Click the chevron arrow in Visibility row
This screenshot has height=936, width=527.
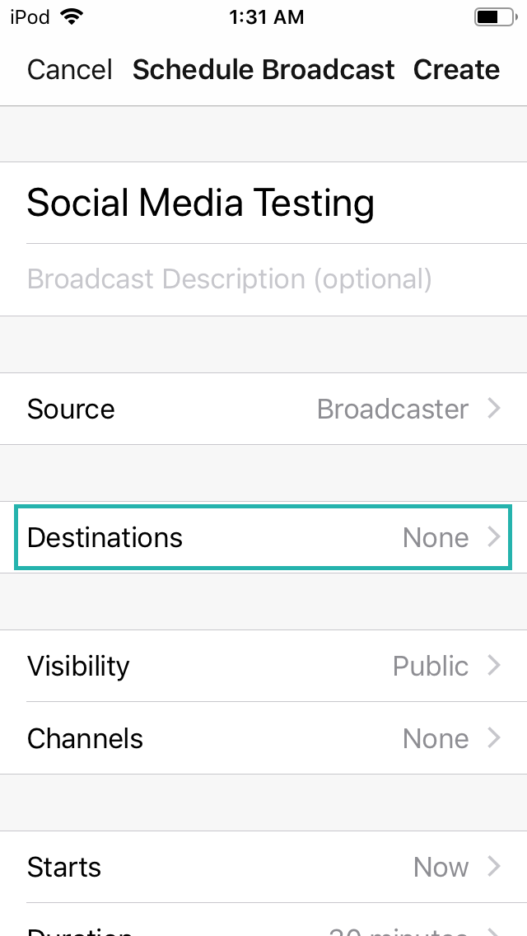494,666
